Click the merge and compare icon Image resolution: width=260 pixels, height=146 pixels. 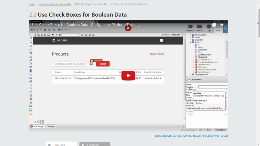point(50,30)
